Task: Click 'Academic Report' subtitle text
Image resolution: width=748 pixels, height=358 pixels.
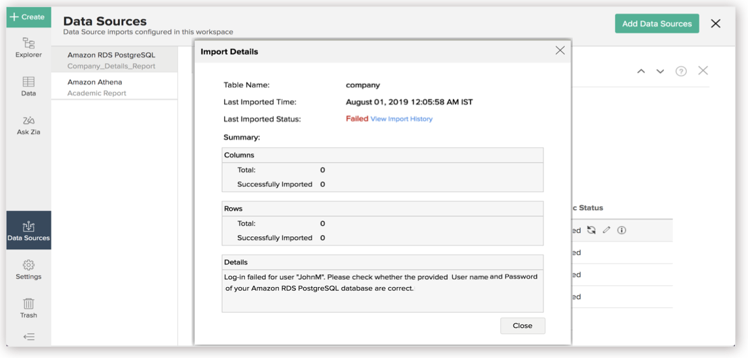Action: [x=97, y=93]
